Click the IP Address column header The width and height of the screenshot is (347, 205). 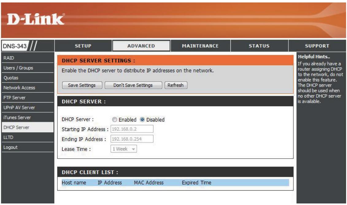coord(110,183)
